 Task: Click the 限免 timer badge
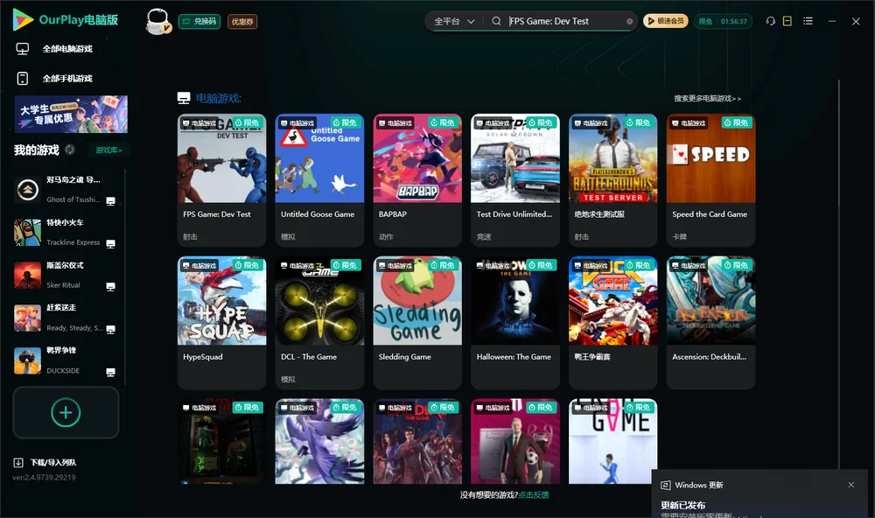(x=723, y=21)
